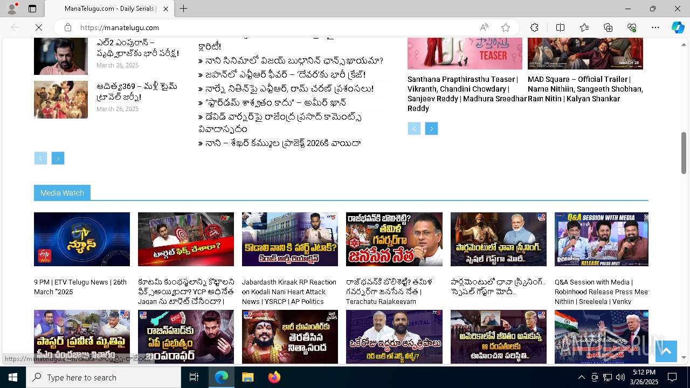Screen dimensions: 690x388
Task: Click the scroll-to-top arrow button
Action: 666,351
